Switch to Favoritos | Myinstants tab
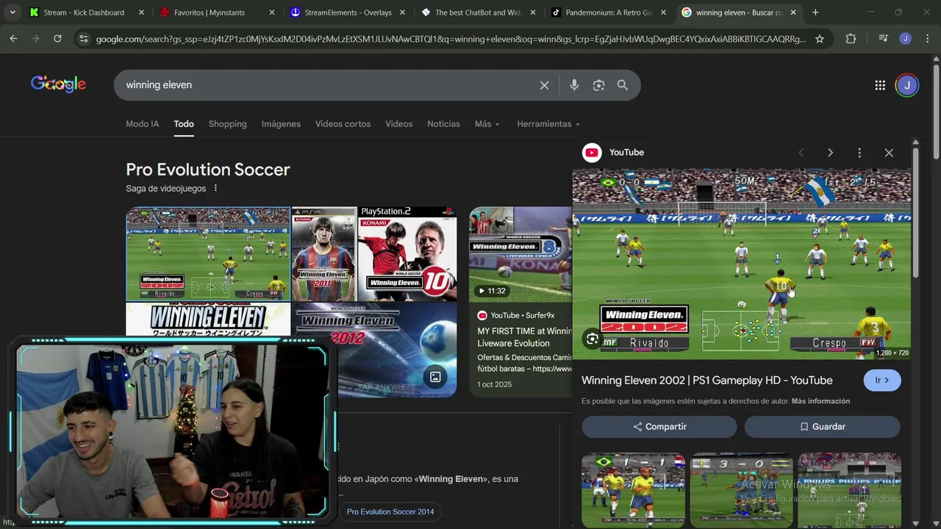The width and height of the screenshot is (941, 529). coord(210,12)
